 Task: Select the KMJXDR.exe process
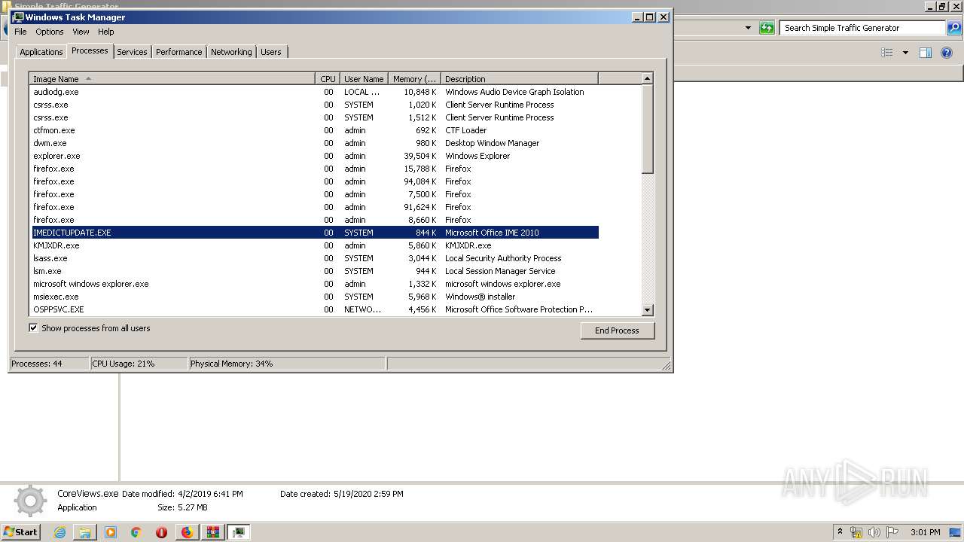click(315, 245)
